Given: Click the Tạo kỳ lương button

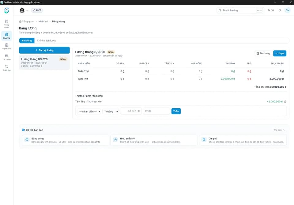Looking at the screenshot, I should [44, 50].
